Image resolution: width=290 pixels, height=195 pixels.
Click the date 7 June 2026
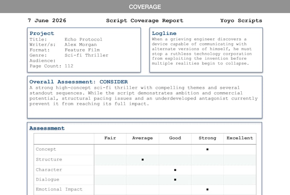(x=47, y=20)
